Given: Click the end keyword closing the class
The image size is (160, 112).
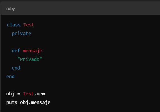Looking at the screenshot, I should pos(10,76).
